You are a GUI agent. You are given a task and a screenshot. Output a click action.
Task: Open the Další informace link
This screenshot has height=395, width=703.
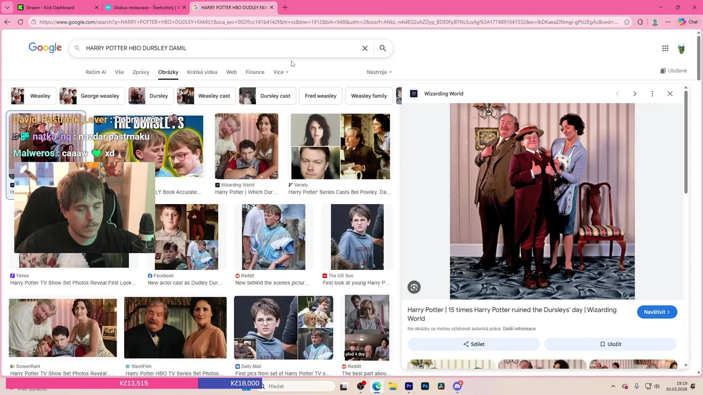(519, 329)
